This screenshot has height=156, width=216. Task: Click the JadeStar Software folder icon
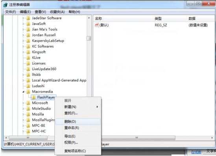click(28, 18)
